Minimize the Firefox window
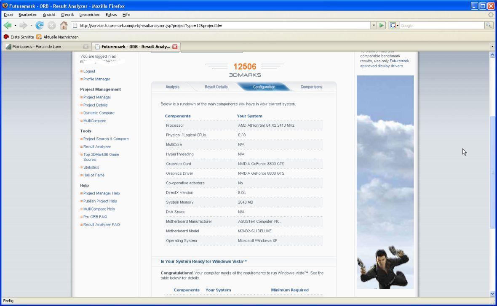Image resolution: width=497 pixels, height=306 pixels. tap(474, 6)
